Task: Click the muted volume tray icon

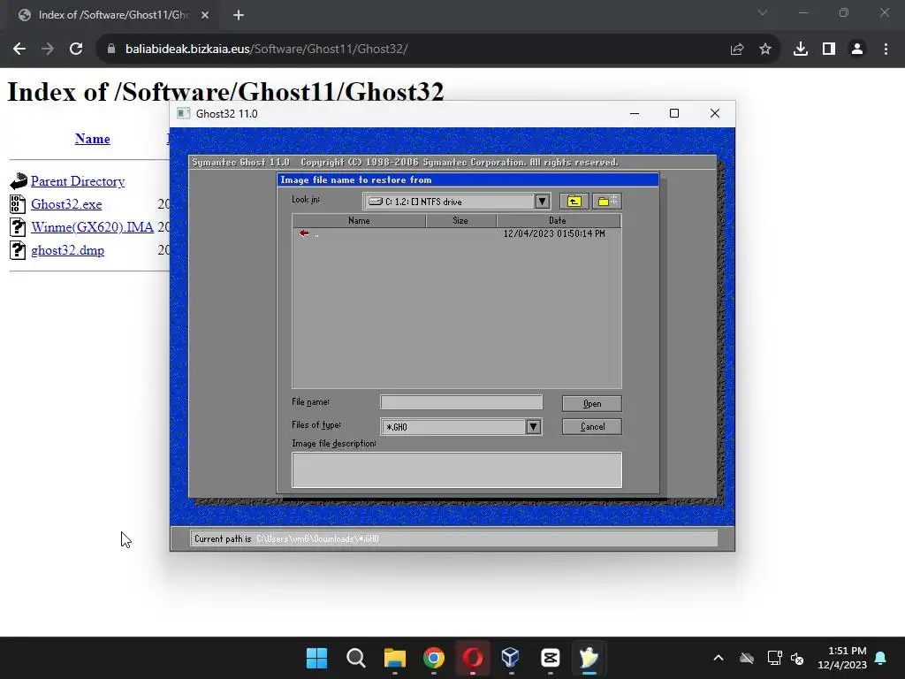Action: 797,658
